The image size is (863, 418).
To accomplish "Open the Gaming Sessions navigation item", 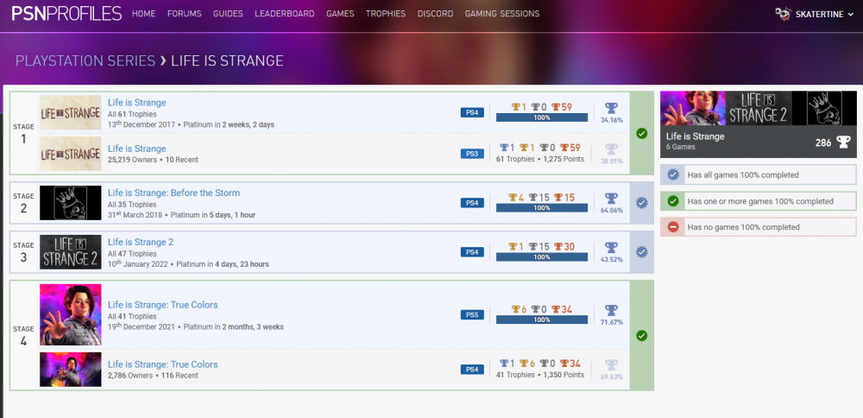I will click(501, 14).
